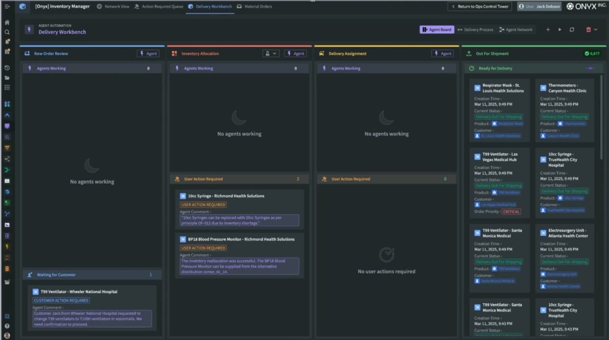Open the history clock icon in sidebar
Viewport: 609px width, 340px height.
(7, 68)
